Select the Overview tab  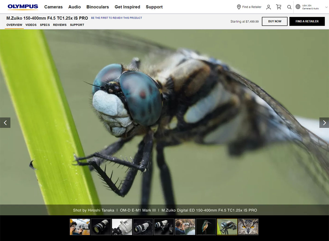pyautogui.click(x=14, y=25)
